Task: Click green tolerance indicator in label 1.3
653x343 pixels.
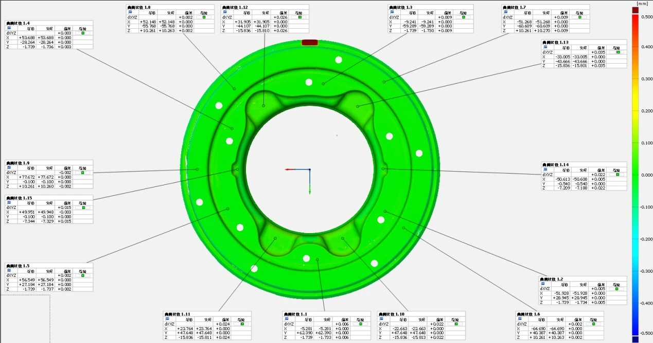Action: (x=464, y=17)
